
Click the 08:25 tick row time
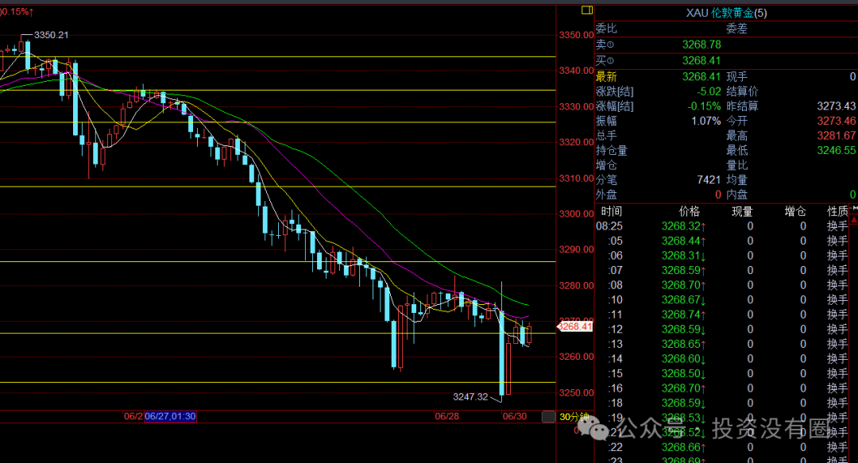click(609, 226)
